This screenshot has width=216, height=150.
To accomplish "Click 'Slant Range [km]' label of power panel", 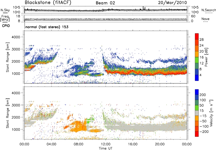I will 8,57.
